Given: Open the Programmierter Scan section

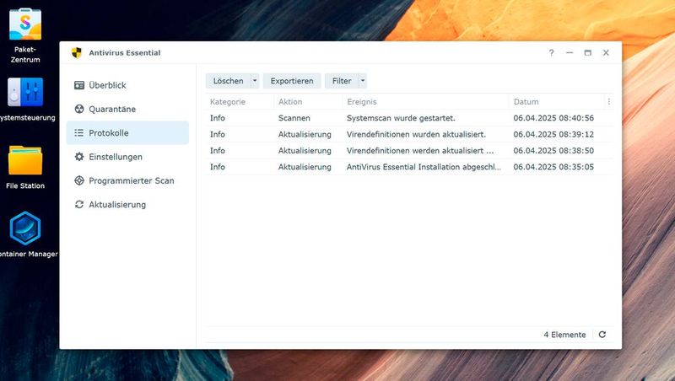Looking at the screenshot, I should [127, 180].
